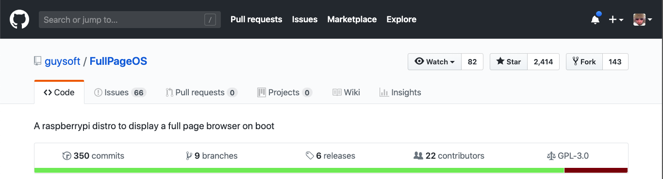The height and width of the screenshot is (179, 663).
Task: Click the Issues tab exclamation icon
Action: [x=98, y=92]
